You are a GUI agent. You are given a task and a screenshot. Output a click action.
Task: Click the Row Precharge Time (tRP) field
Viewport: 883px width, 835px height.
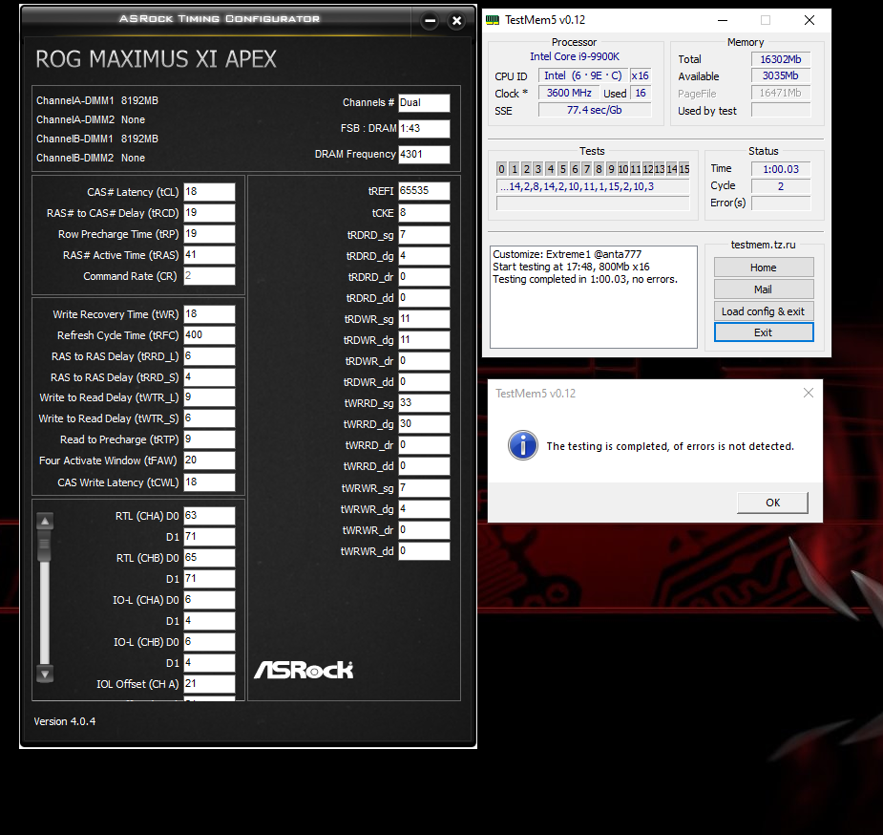click(x=209, y=234)
